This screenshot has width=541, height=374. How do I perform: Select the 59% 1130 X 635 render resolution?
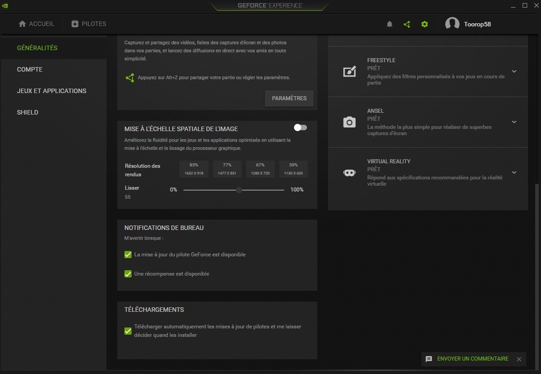click(293, 169)
